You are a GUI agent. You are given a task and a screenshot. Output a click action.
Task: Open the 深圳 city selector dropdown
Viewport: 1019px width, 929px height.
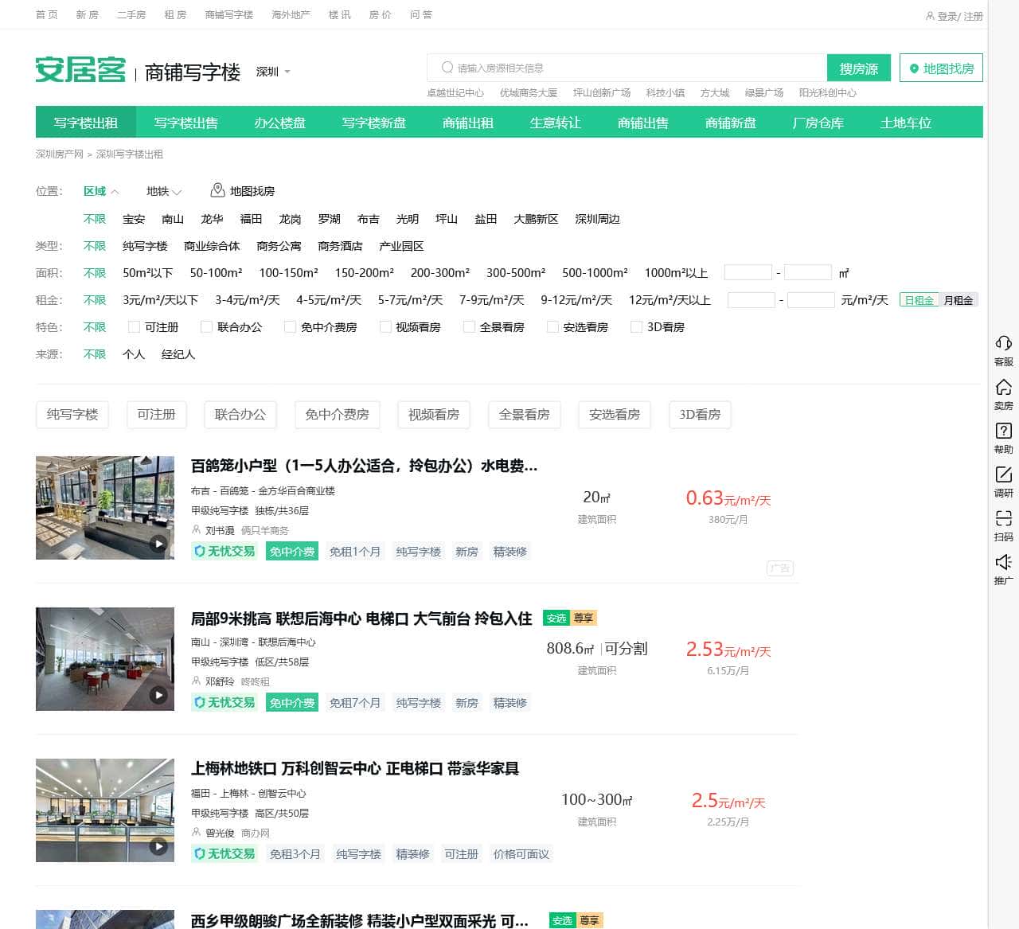(x=273, y=72)
